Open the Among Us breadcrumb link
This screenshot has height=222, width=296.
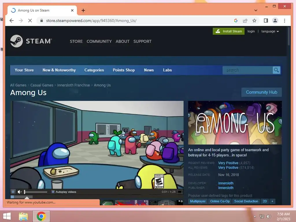tap(102, 85)
